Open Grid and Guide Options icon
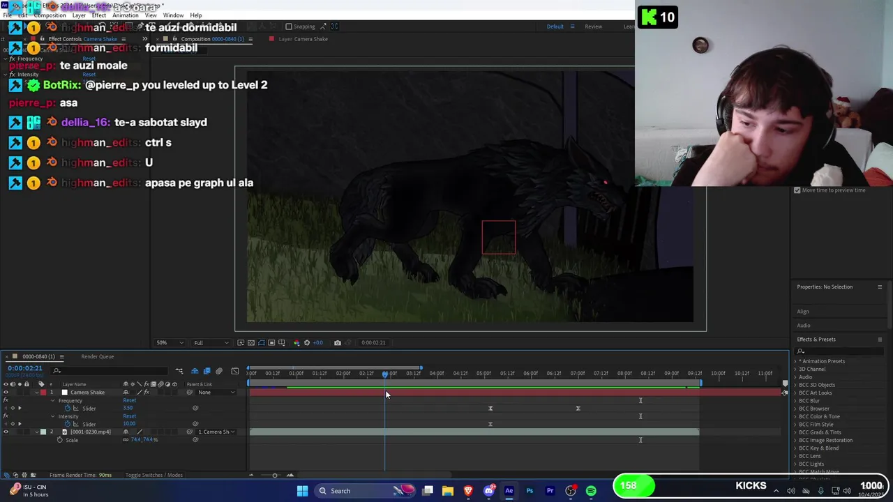This screenshot has width=893, height=502. click(282, 342)
